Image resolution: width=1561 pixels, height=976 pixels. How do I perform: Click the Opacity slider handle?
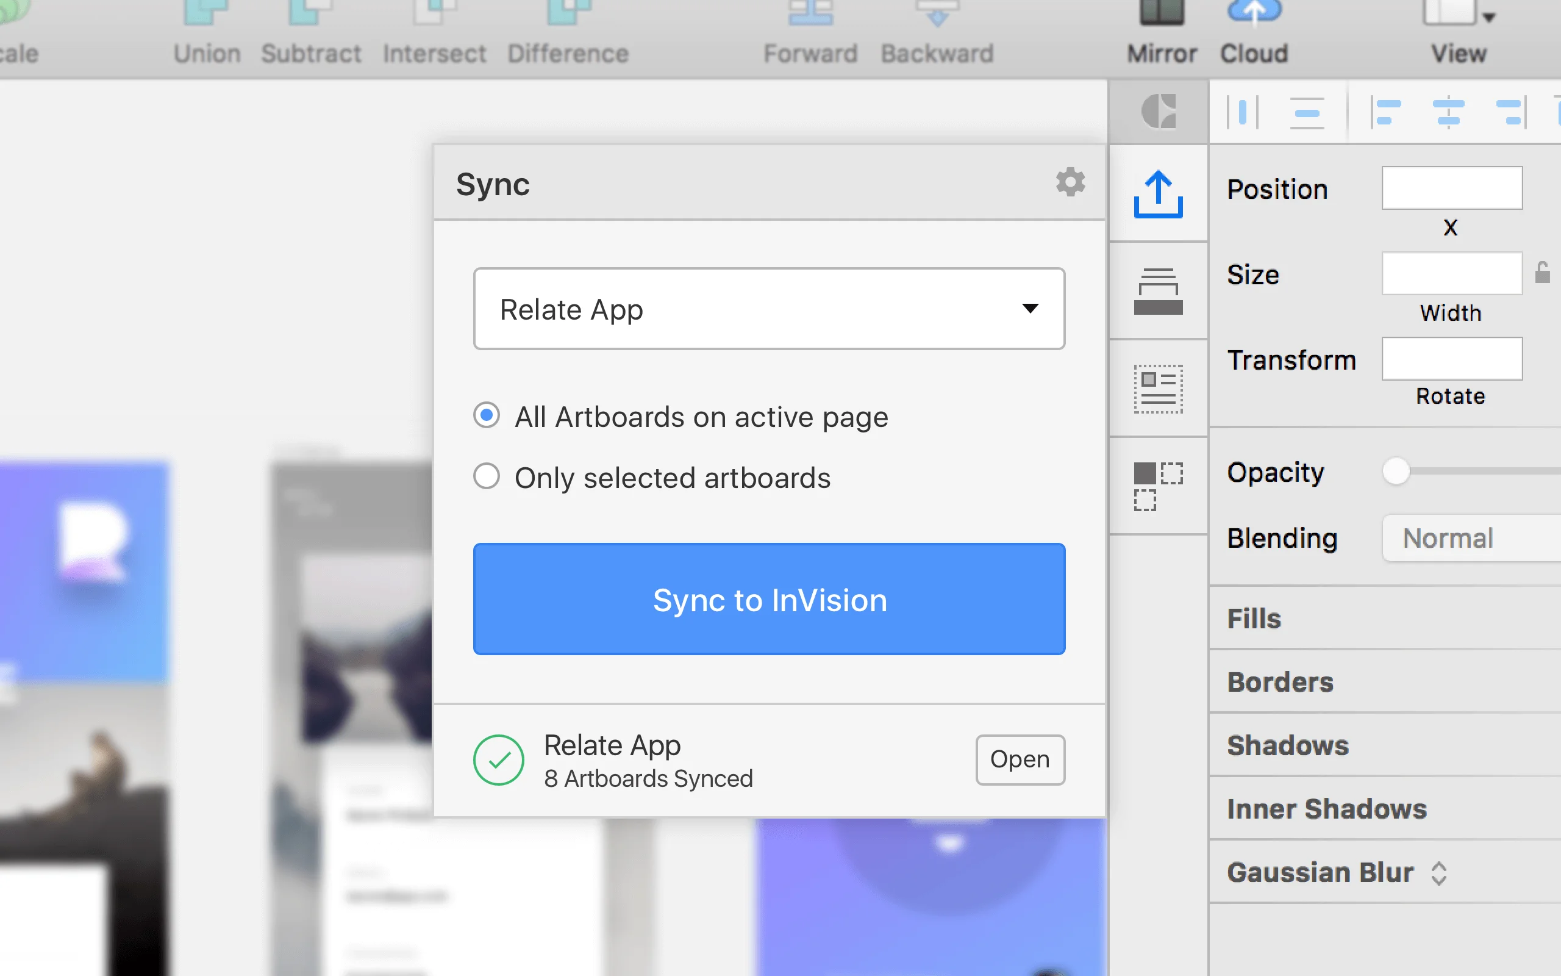pyautogui.click(x=1396, y=471)
